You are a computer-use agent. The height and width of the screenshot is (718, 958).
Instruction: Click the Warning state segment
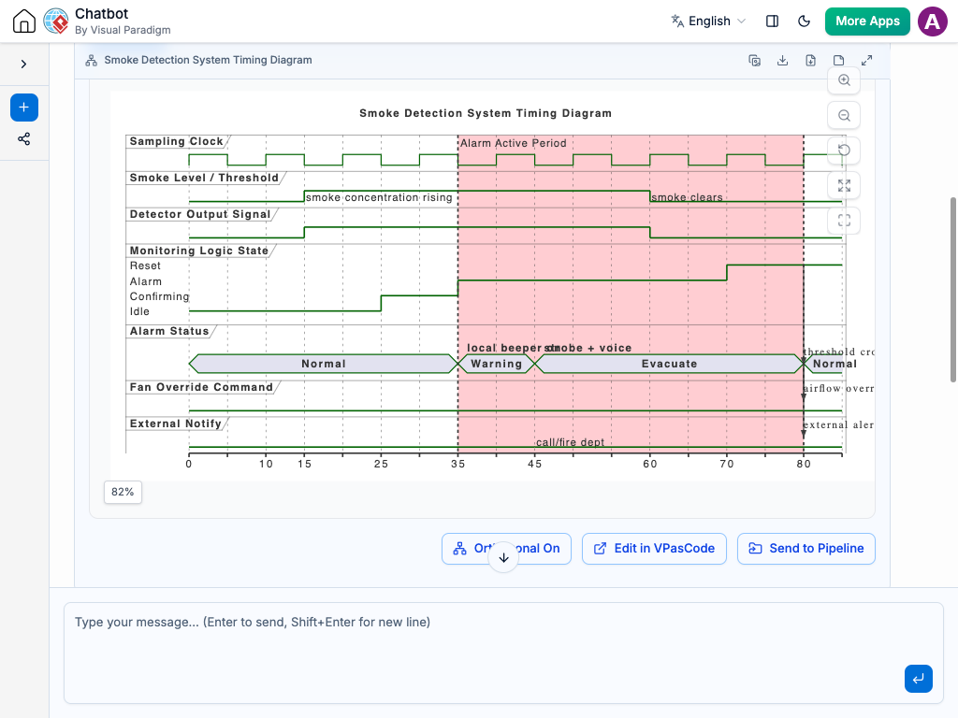[x=496, y=364]
